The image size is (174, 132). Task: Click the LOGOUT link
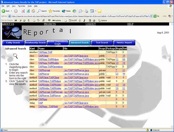point(91,24)
